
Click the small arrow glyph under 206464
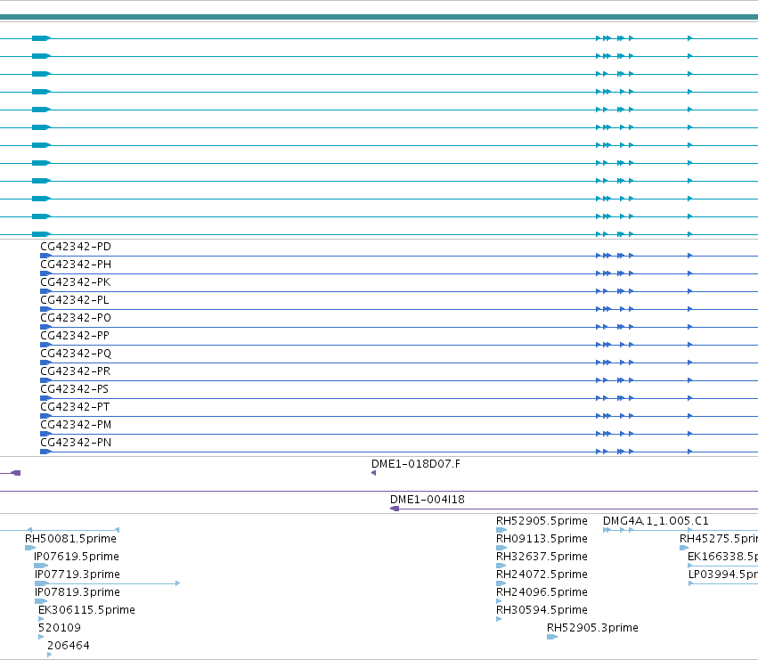coord(49,655)
